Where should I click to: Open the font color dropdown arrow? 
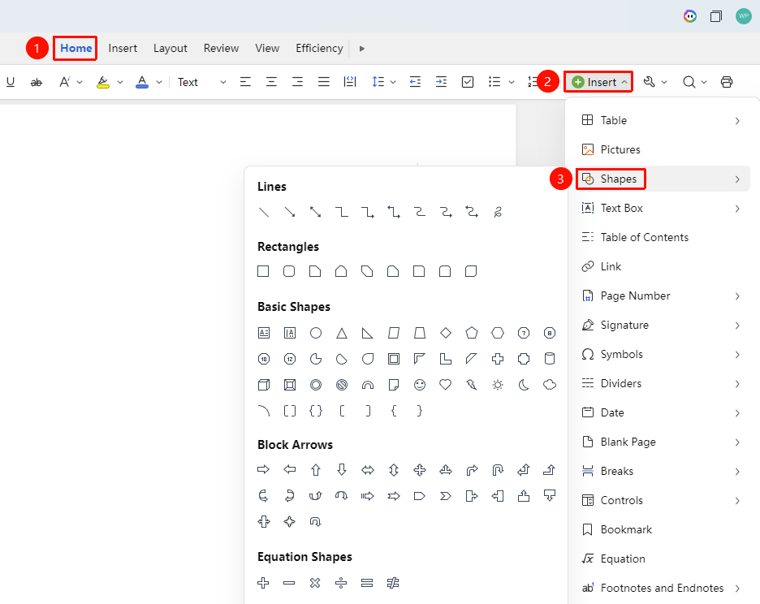coord(159,83)
